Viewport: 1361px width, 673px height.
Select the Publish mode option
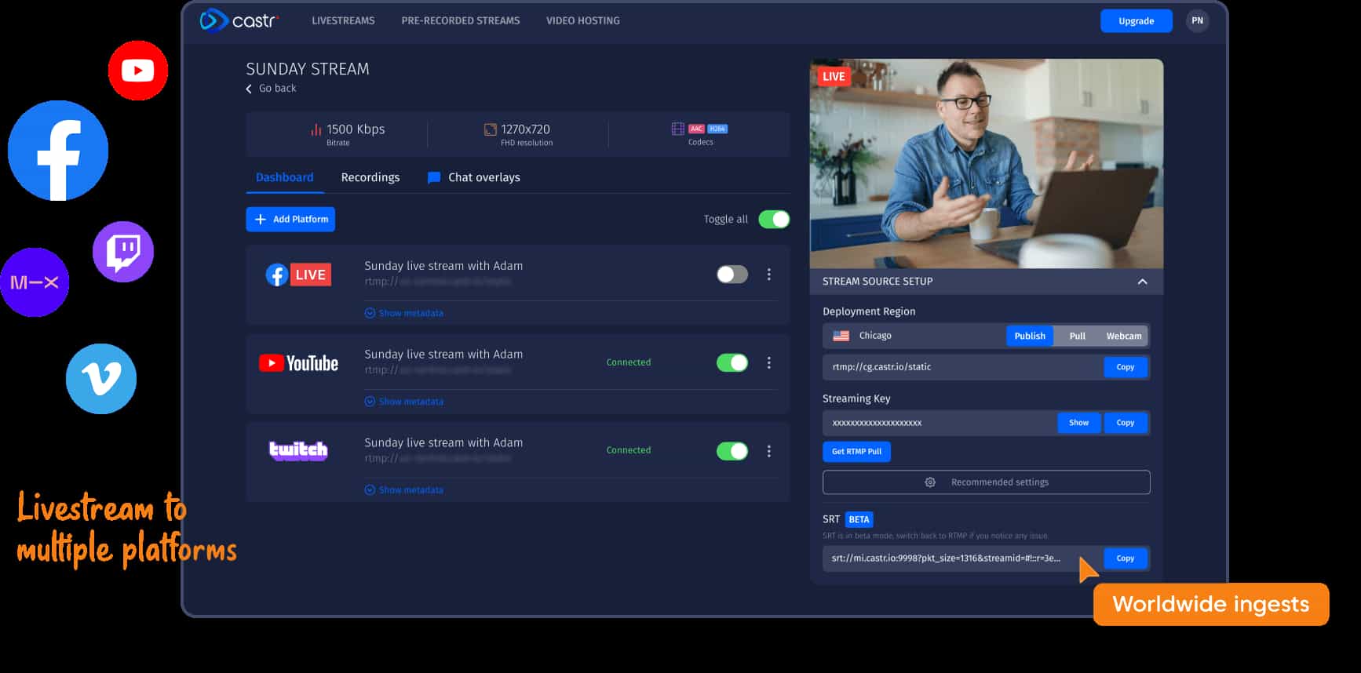point(1030,336)
